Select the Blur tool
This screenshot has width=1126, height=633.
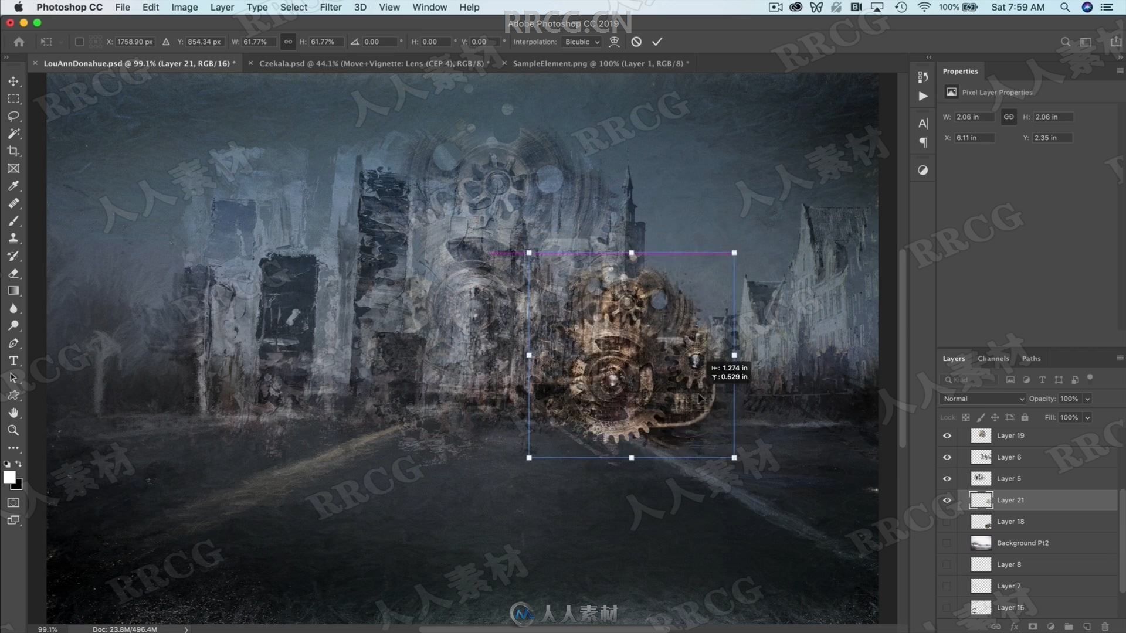[x=13, y=308]
